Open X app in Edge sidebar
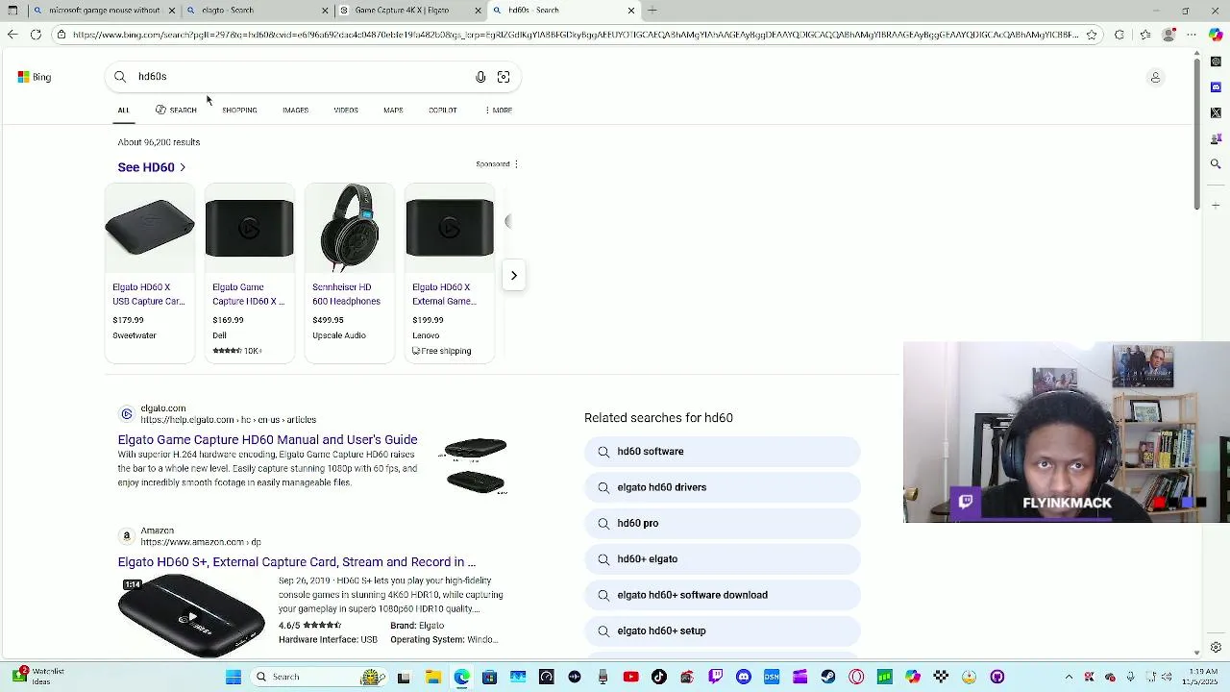The width and height of the screenshot is (1230, 692). click(x=1216, y=112)
